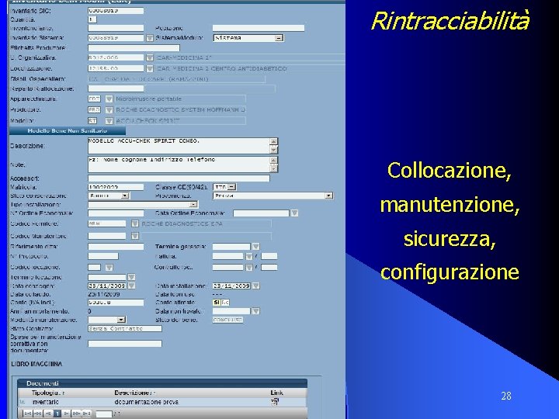
Task: Go to last page in Documenti pager
Action: 87,414
